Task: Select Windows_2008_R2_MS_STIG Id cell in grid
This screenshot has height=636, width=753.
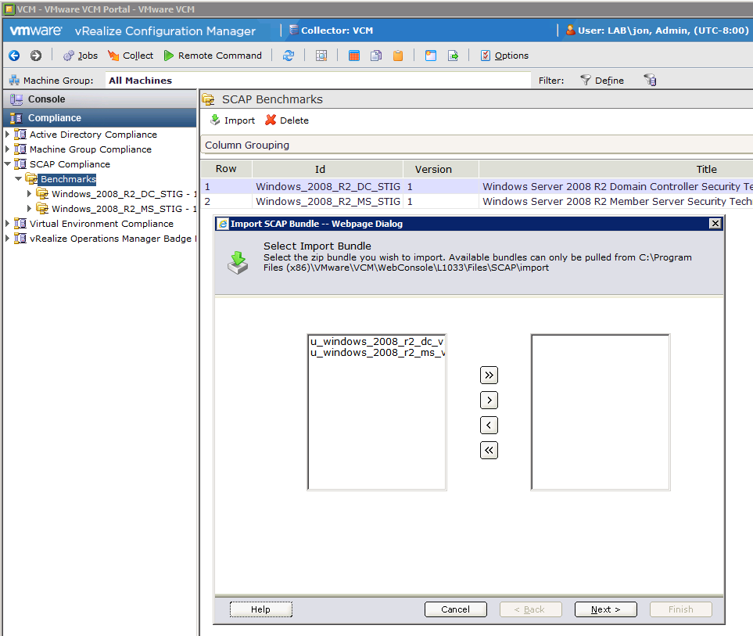Action: [328, 201]
